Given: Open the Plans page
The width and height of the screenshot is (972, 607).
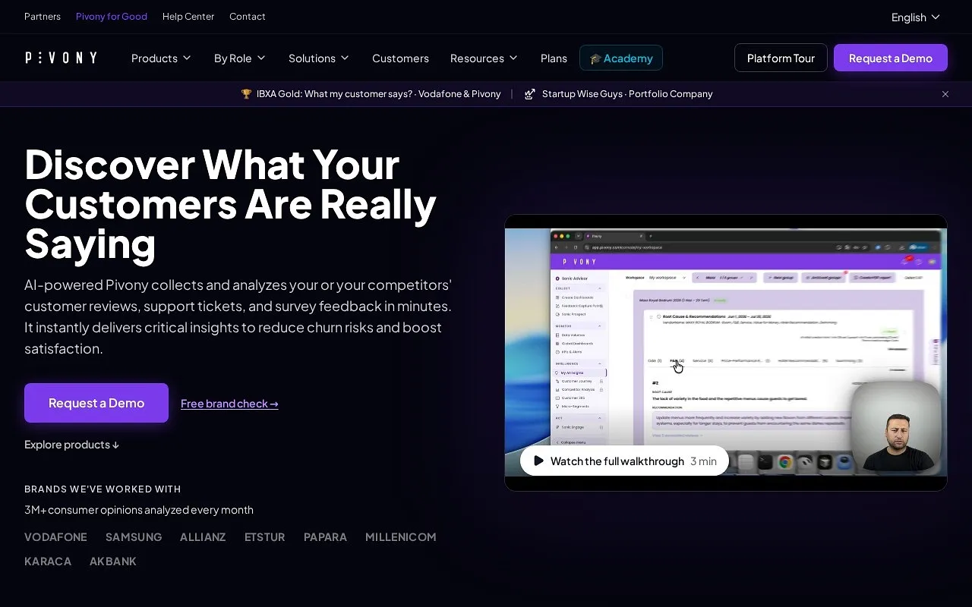Looking at the screenshot, I should click(x=554, y=58).
